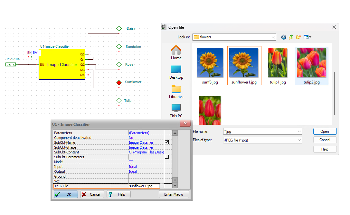Enable the SubCkt-Parameters checkbox
The image size is (350, 215).
(x=166, y=157)
